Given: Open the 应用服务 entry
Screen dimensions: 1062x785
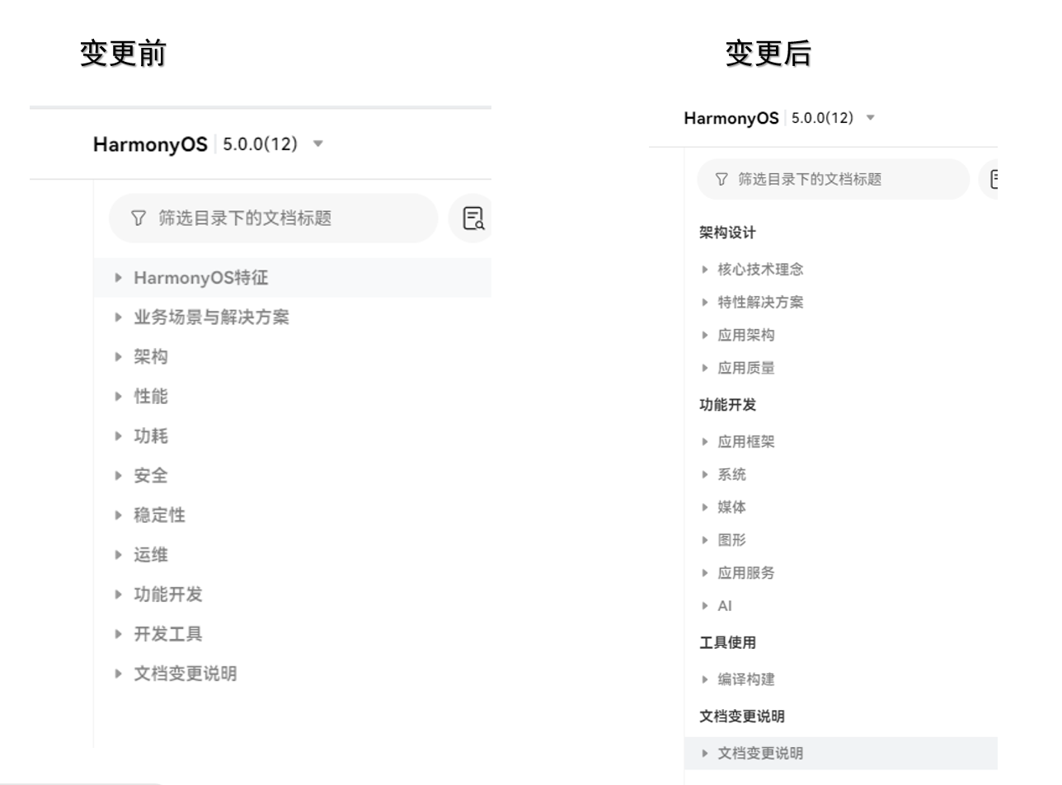Looking at the screenshot, I should click(746, 573).
